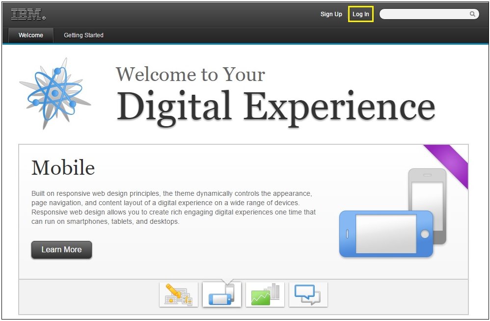Focus the search input field
The height and width of the screenshot is (321, 490).
click(x=429, y=14)
